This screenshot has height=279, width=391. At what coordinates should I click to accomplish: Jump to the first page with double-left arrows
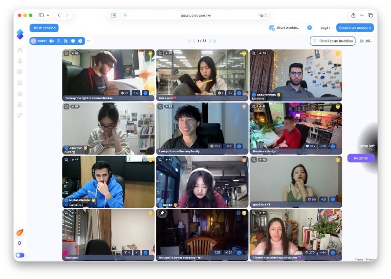190,41
